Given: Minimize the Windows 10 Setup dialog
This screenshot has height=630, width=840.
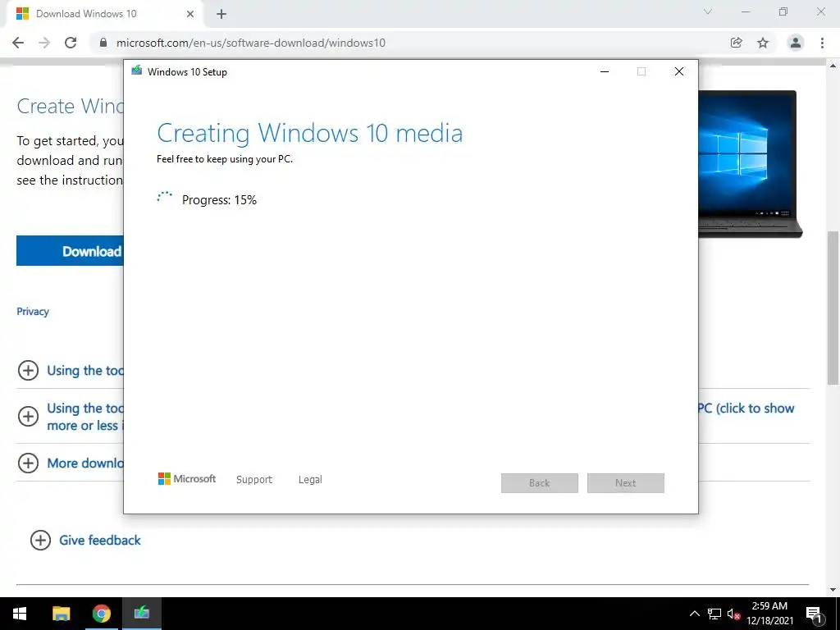Looking at the screenshot, I should point(605,71).
